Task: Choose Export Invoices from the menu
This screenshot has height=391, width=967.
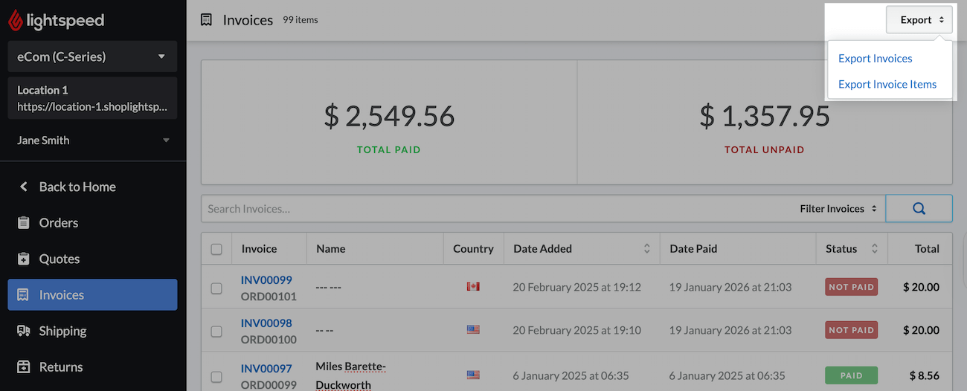Action: pos(875,59)
